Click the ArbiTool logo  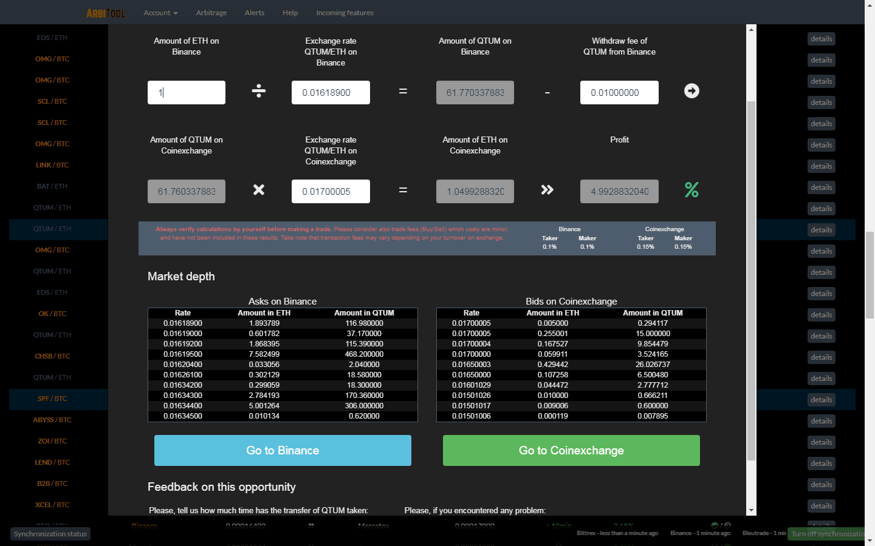106,13
